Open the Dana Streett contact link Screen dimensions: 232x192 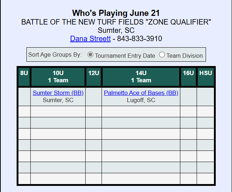(x=90, y=39)
